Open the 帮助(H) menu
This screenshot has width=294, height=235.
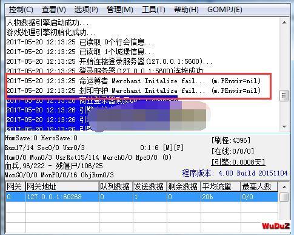point(186,10)
